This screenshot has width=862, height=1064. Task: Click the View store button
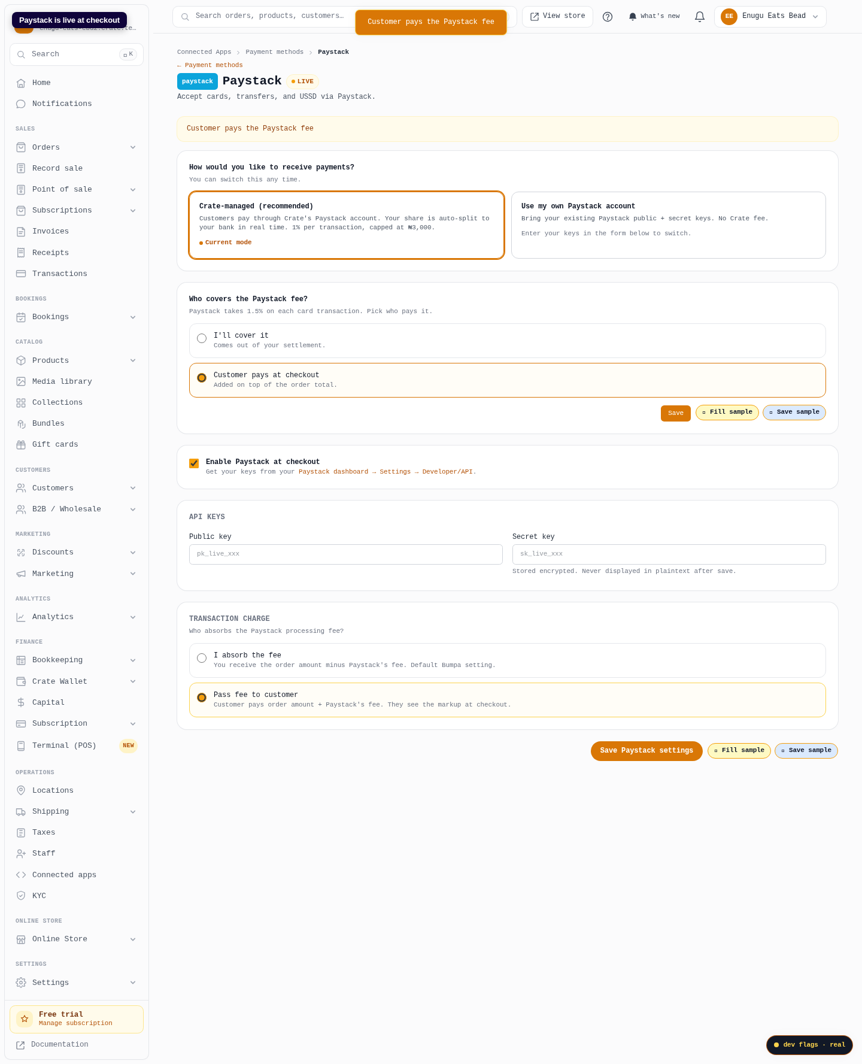pos(557,17)
